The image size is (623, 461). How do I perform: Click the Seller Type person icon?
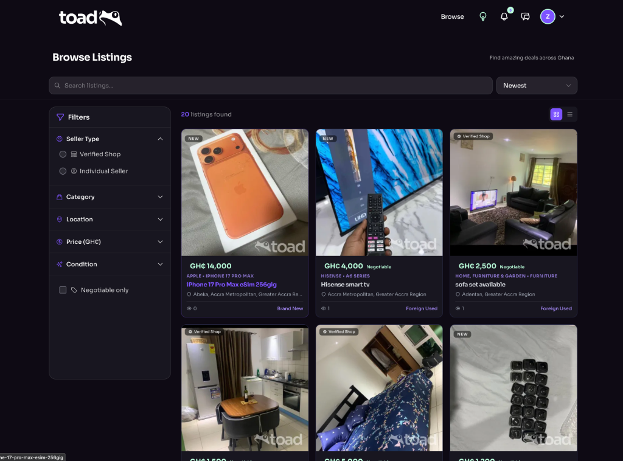coord(60,139)
